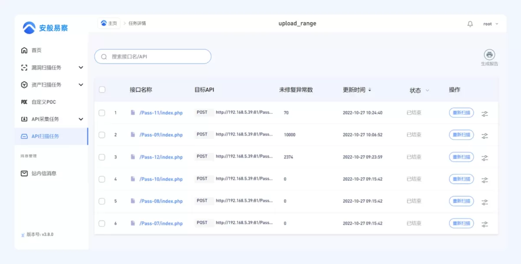
Task: Open settings icon for /Pass-07 row
Action: 485,224
